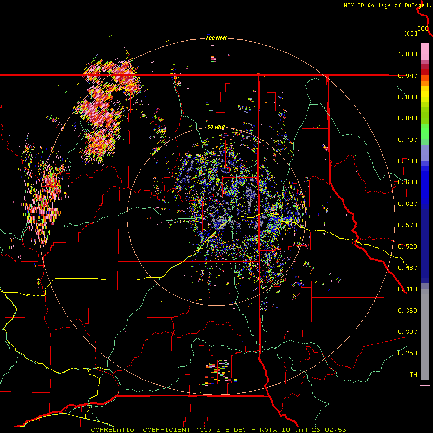Click the 50 NMI range ring label
Image resolution: width=433 pixels, height=433 pixels.
click(216, 127)
